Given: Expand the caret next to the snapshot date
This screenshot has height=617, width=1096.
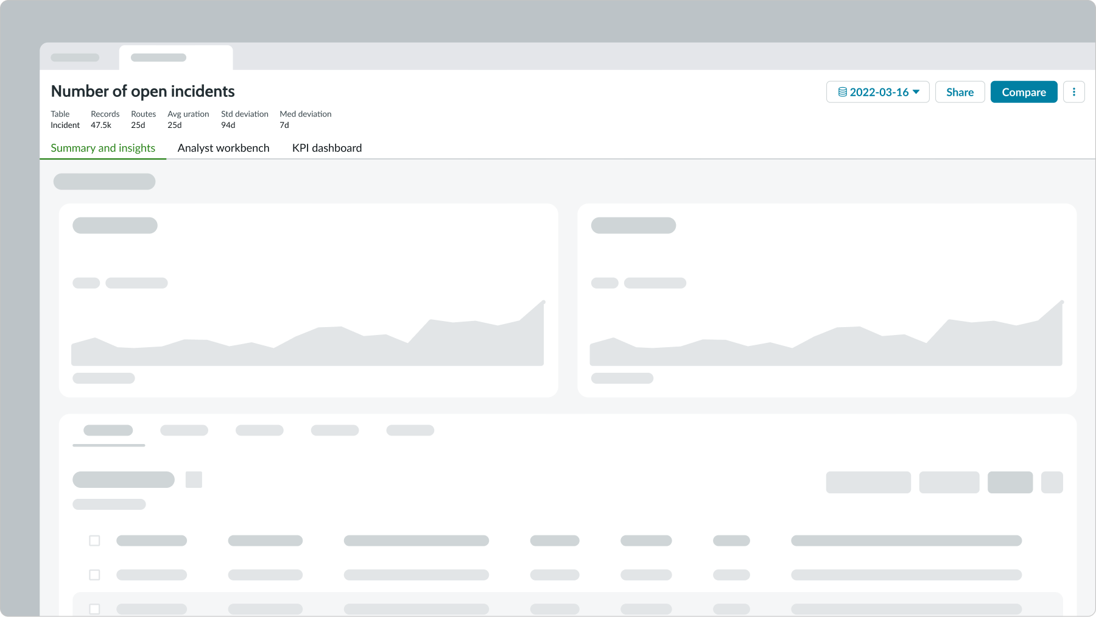Looking at the screenshot, I should pyautogui.click(x=916, y=92).
